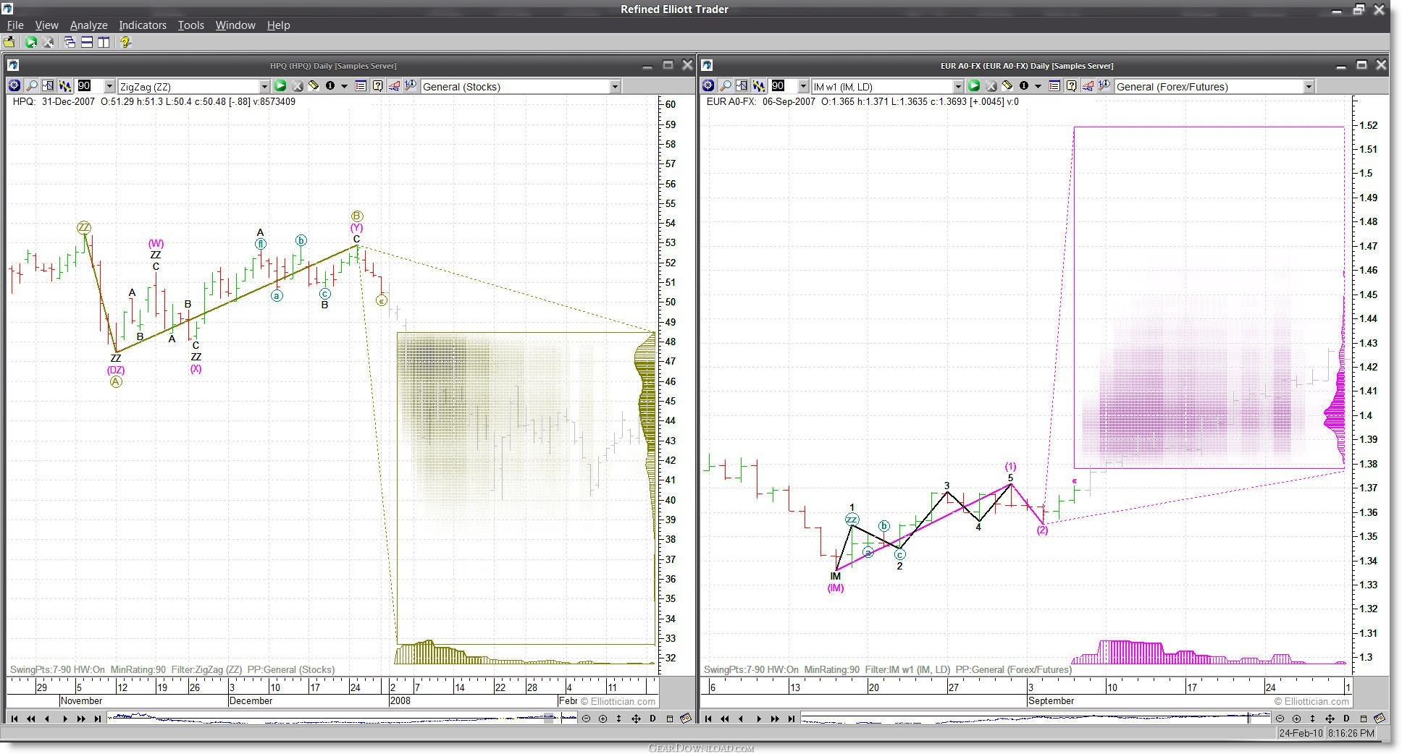Click the cascade windows icon in main toolbar
The width and height of the screenshot is (1402, 754).
tap(70, 42)
